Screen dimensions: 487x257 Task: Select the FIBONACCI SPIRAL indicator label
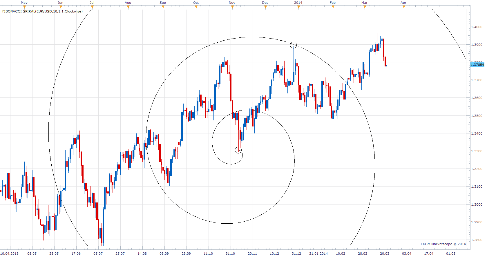pyautogui.click(x=42, y=11)
